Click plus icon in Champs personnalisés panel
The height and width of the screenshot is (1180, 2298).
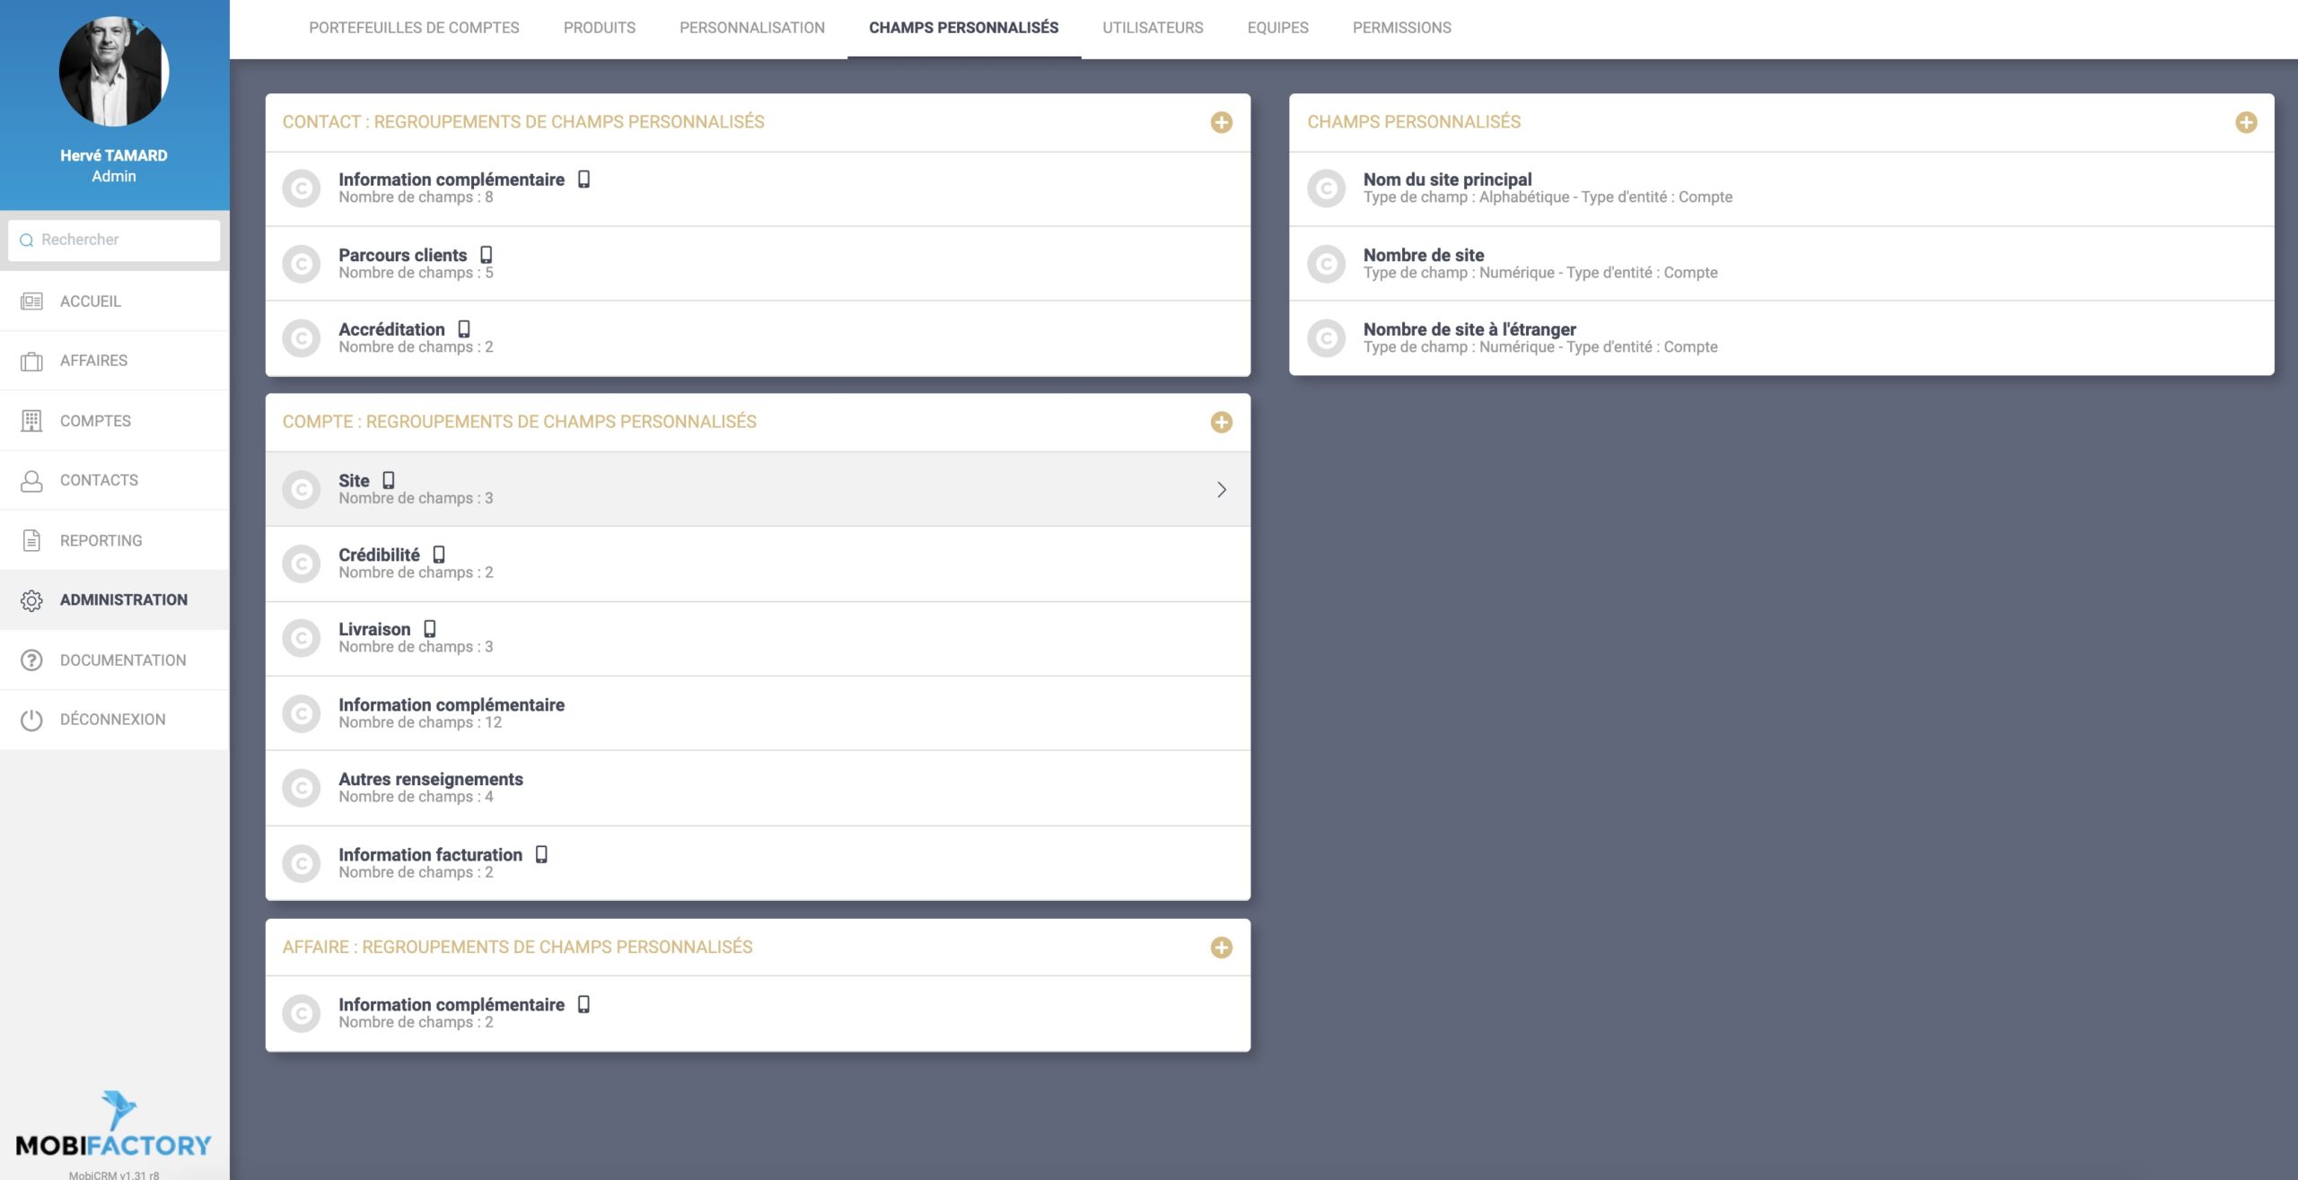pyautogui.click(x=2245, y=123)
